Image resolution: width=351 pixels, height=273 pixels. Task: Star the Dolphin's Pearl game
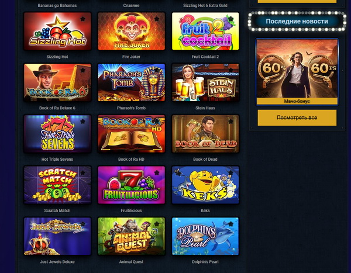point(230,224)
